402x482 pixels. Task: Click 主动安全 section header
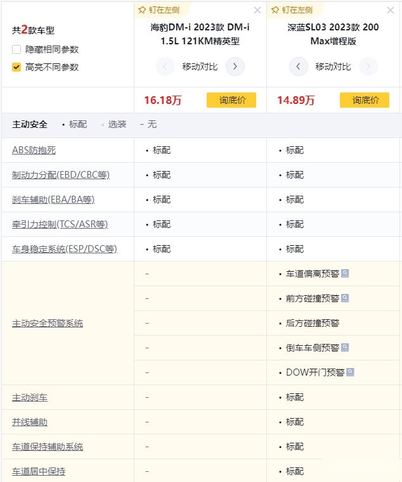[x=30, y=124]
